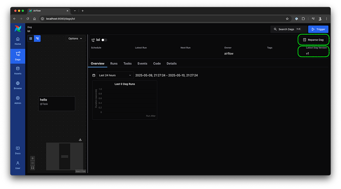Click the browser address bar
The width and height of the screenshot is (341, 189).
coord(165,19)
